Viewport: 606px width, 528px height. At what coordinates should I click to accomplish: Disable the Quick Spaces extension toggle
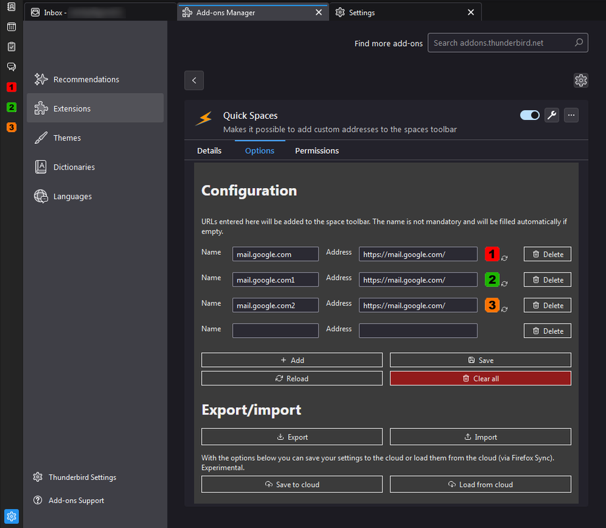pos(530,115)
